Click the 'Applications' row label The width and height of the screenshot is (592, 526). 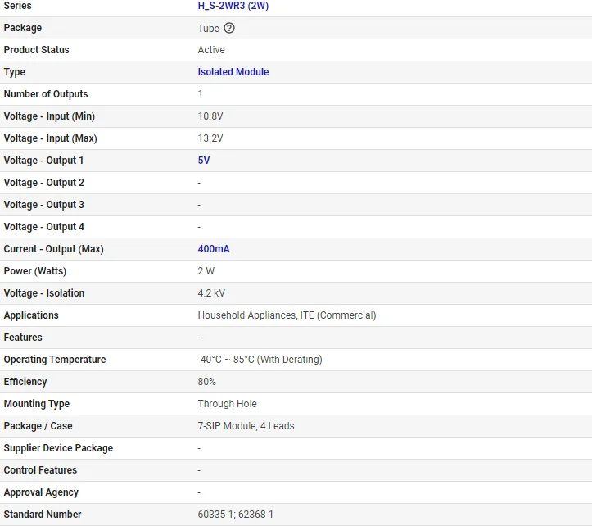point(31,315)
